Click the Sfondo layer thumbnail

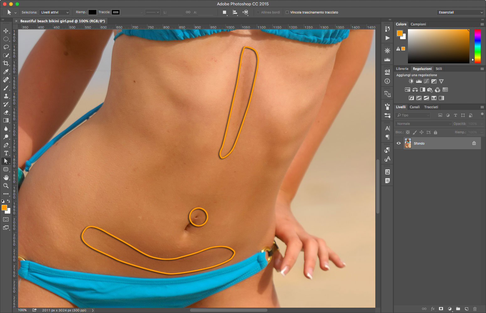pos(408,143)
